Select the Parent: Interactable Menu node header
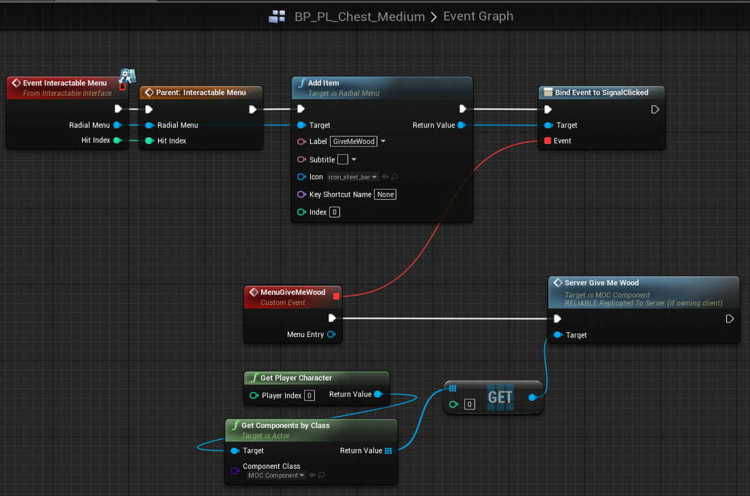 [x=201, y=92]
